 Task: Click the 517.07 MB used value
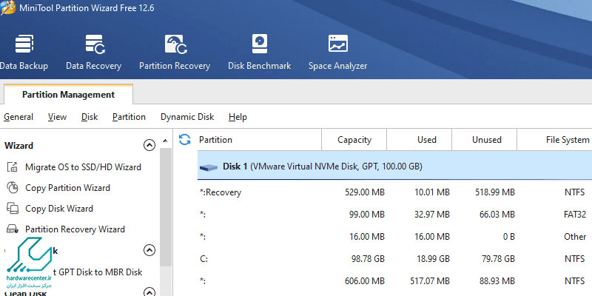430,281
